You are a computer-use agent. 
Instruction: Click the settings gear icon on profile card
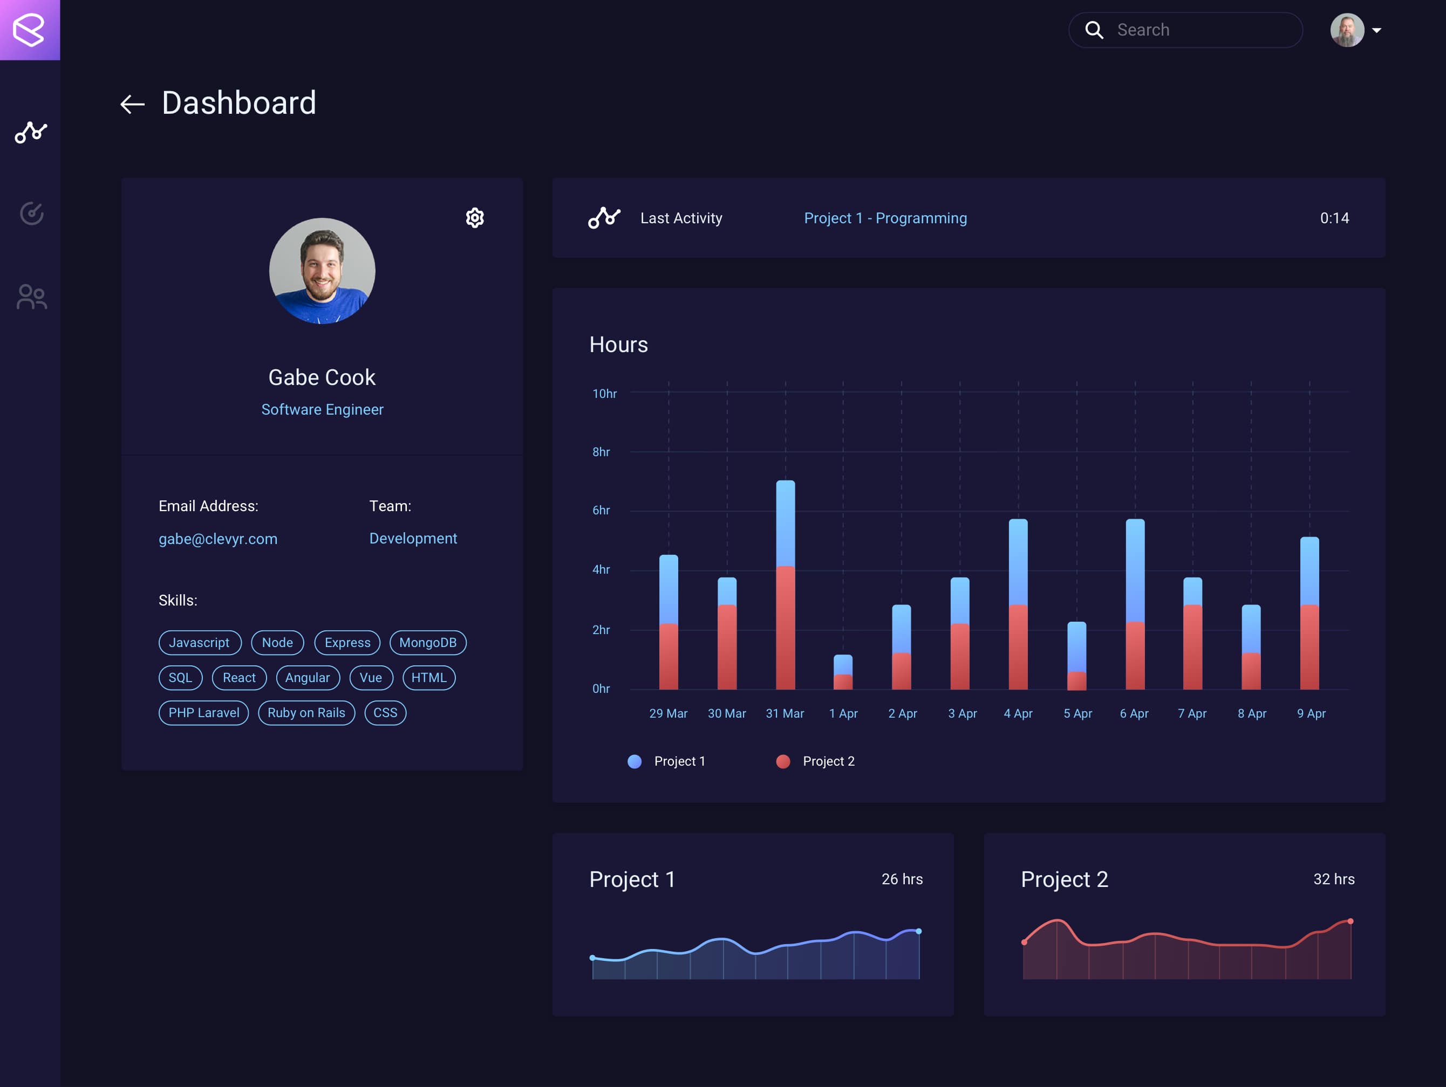click(x=475, y=217)
